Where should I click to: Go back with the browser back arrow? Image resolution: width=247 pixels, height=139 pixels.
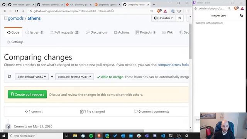(x=5, y=11)
